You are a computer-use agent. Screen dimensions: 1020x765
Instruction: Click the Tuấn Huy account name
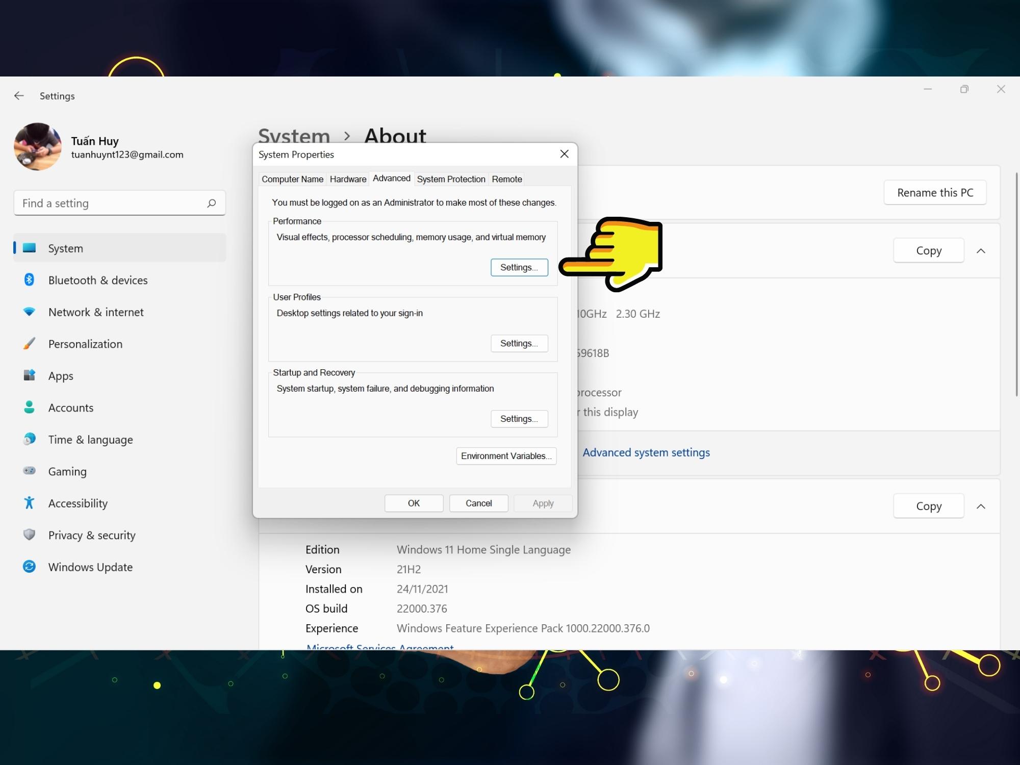[95, 141]
